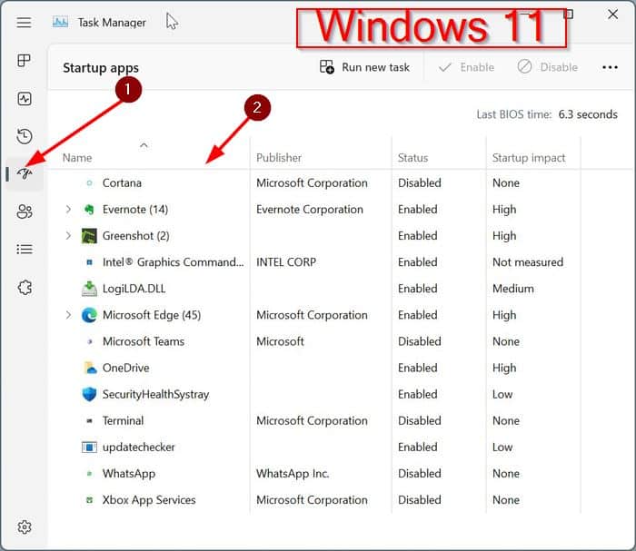
Task: Select the Microsoft Teams entry name
Action: point(144,342)
